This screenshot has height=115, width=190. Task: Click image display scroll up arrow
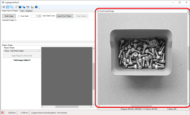[189, 14]
